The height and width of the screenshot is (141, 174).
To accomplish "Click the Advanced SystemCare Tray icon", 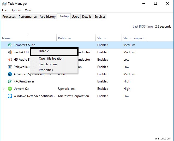I will (x=10, y=74).
